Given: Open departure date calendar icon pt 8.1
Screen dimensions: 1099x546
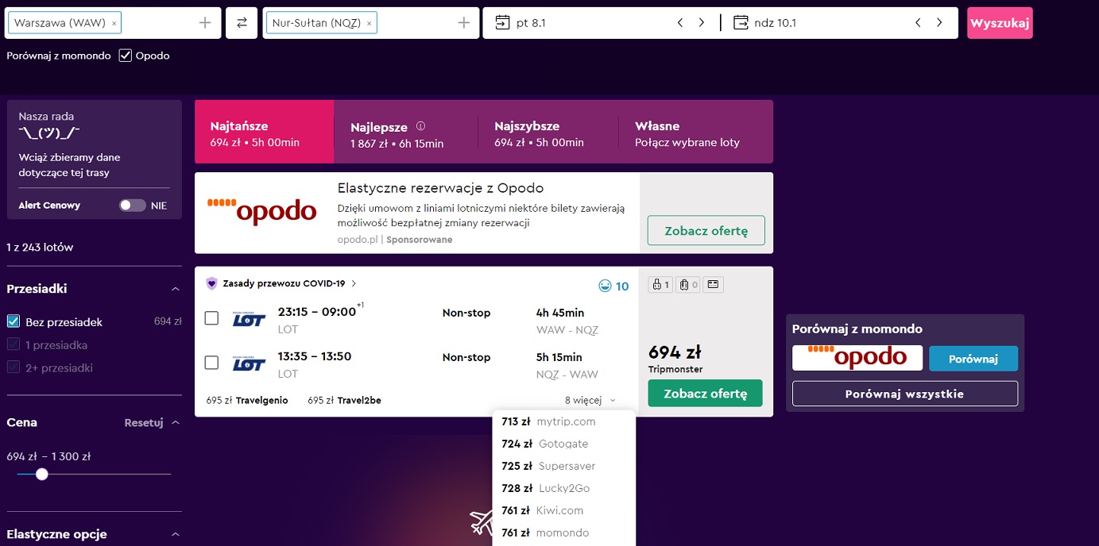Looking at the screenshot, I should click(x=502, y=23).
